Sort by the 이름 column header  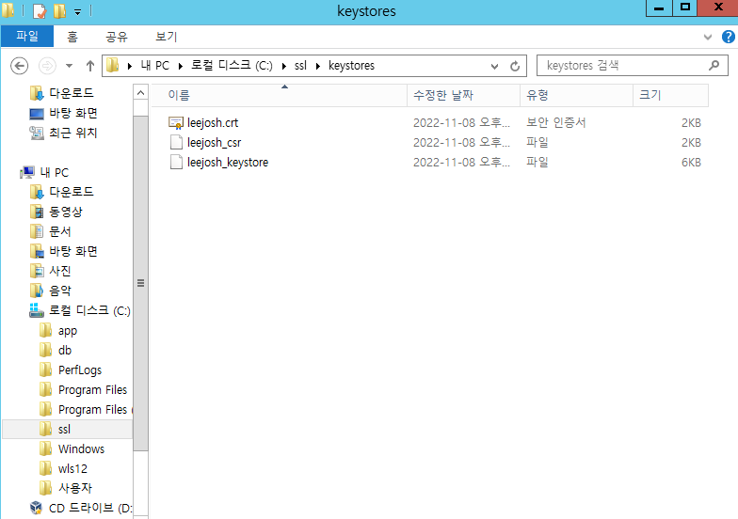click(279, 96)
